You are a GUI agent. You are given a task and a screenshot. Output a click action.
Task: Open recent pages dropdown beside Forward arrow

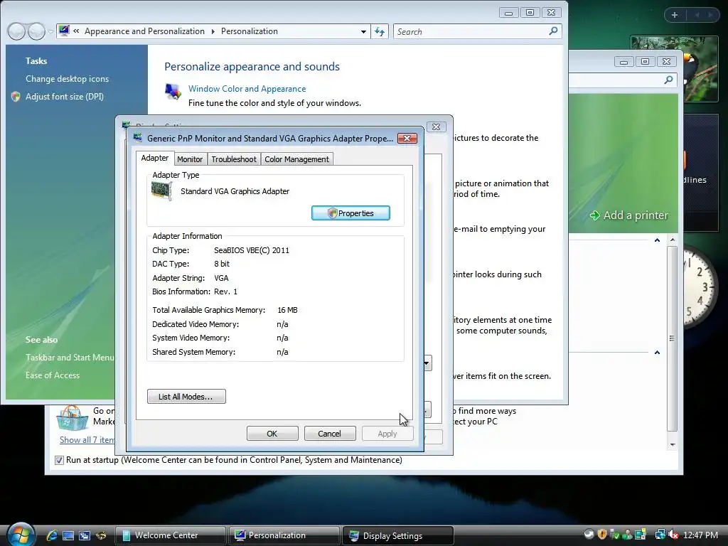[50, 31]
